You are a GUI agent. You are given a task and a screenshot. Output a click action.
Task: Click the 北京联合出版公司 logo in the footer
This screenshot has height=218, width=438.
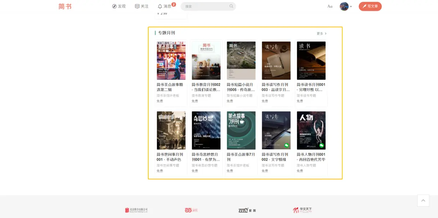(x=136, y=210)
